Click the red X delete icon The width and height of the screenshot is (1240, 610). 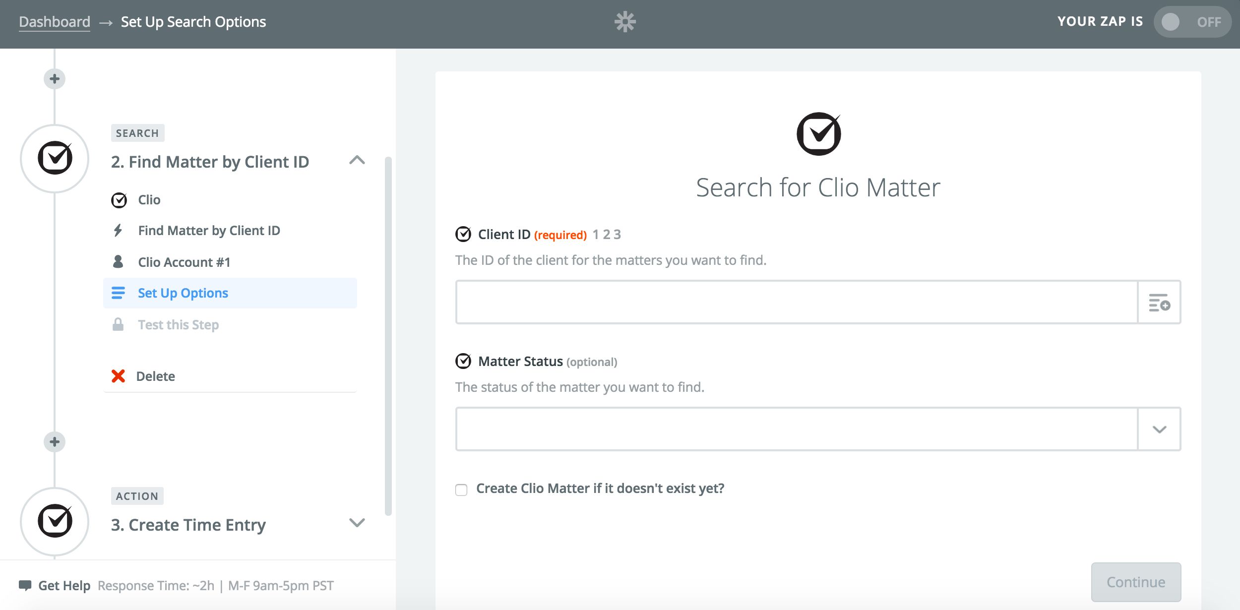pyautogui.click(x=118, y=376)
